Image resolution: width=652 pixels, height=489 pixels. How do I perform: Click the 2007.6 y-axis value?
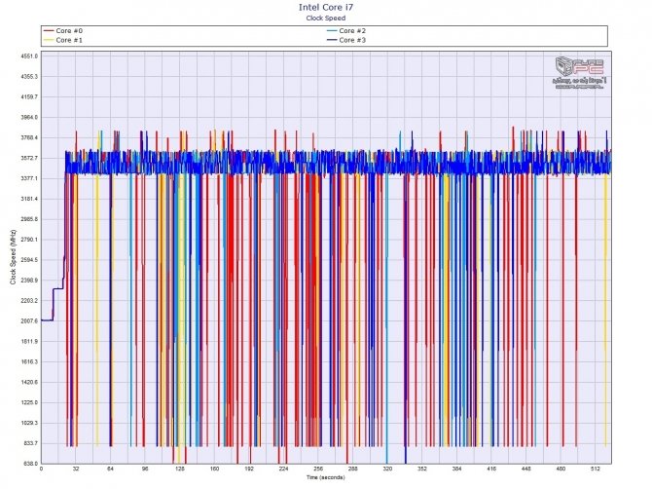pyautogui.click(x=29, y=321)
